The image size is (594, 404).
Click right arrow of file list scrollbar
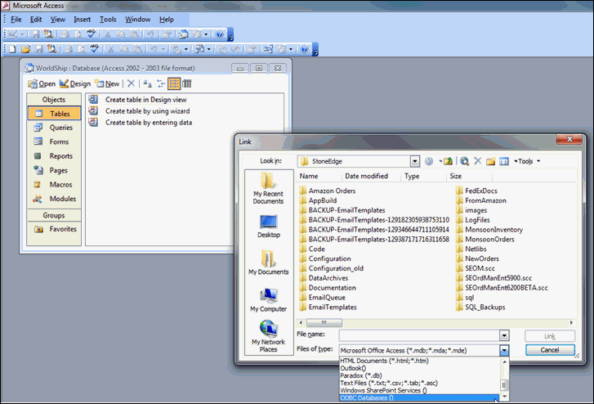coord(572,323)
